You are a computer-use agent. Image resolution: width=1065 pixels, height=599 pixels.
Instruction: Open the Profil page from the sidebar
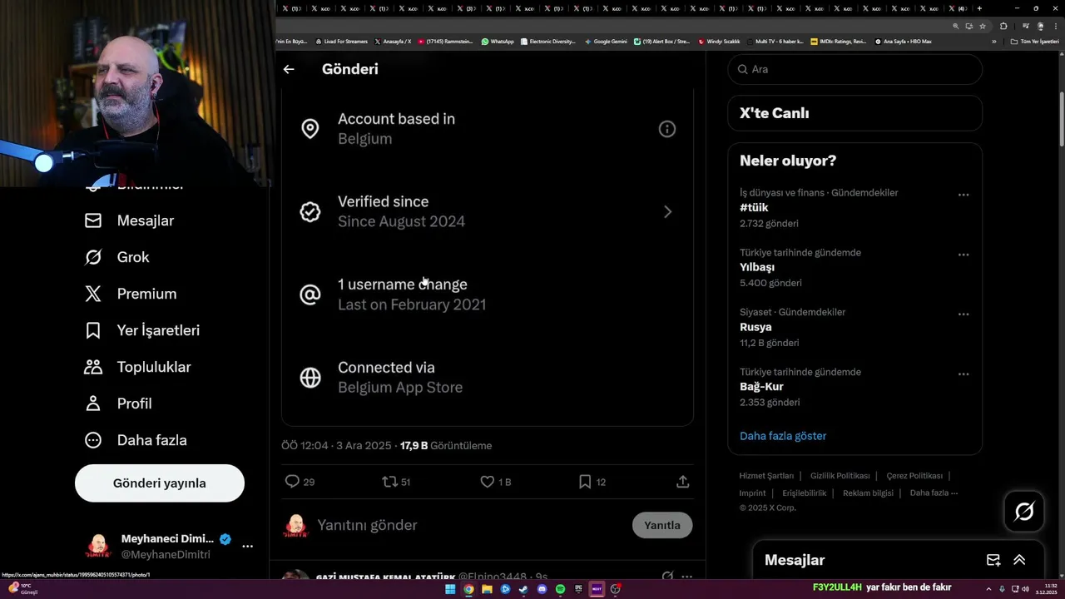click(x=118, y=403)
